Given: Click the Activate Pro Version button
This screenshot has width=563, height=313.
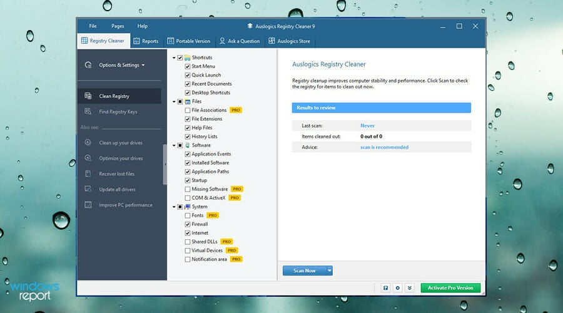Looking at the screenshot, I should [x=450, y=288].
